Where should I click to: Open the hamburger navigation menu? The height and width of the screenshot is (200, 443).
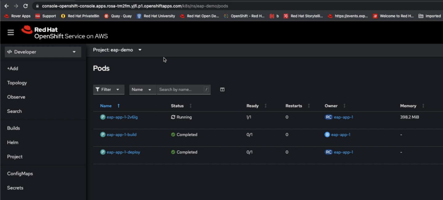click(x=11, y=32)
